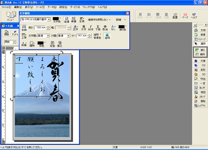Open the ファイル menu
Screen dimensions: 208x150
(x=7, y=7)
